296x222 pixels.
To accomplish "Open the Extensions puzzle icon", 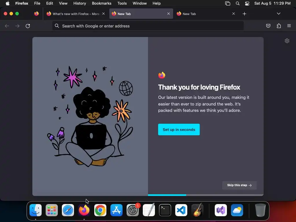I will 279,26.
